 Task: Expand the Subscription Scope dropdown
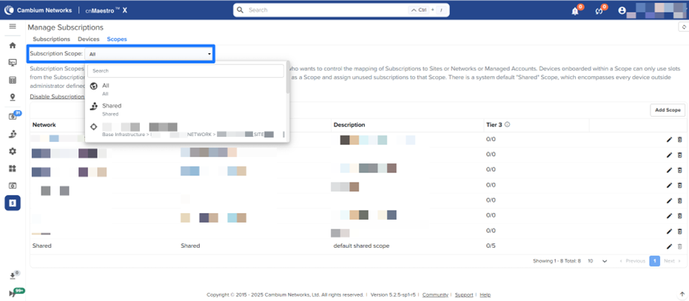click(x=149, y=54)
